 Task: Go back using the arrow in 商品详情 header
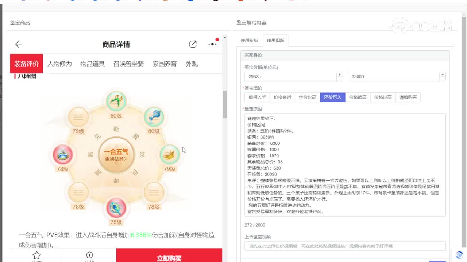pyautogui.click(x=19, y=44)
